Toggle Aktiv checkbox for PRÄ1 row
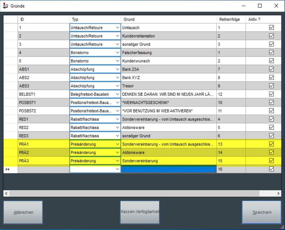Screen dimensions: 285x230 coord(271,144)
